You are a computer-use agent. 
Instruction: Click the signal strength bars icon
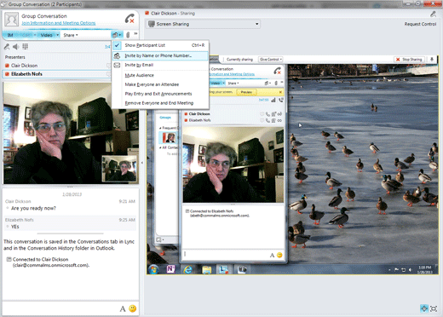[x=273, y=100]
